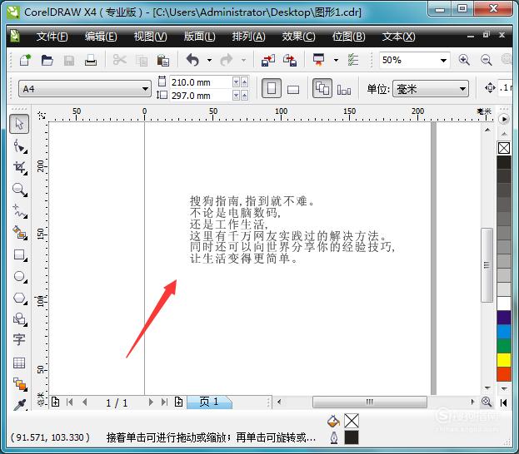
Task: Open the 版面(L) menu
Action: point(200,37)
